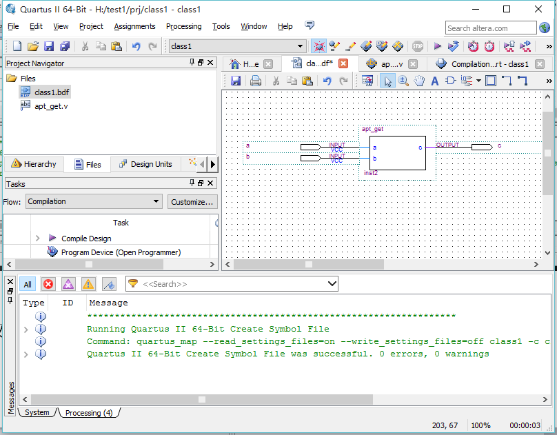Toggle the flagged messages filter
The height and width of the screenshot is (435, 557).
point(109,285)
